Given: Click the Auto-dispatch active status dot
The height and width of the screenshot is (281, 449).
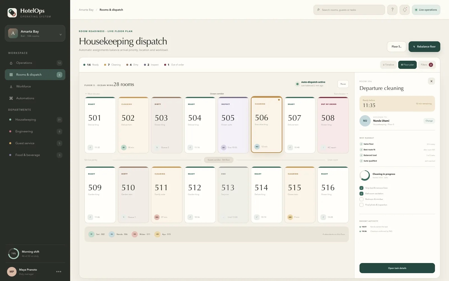Looking at the screenshot, I should [x=297, y=84].
